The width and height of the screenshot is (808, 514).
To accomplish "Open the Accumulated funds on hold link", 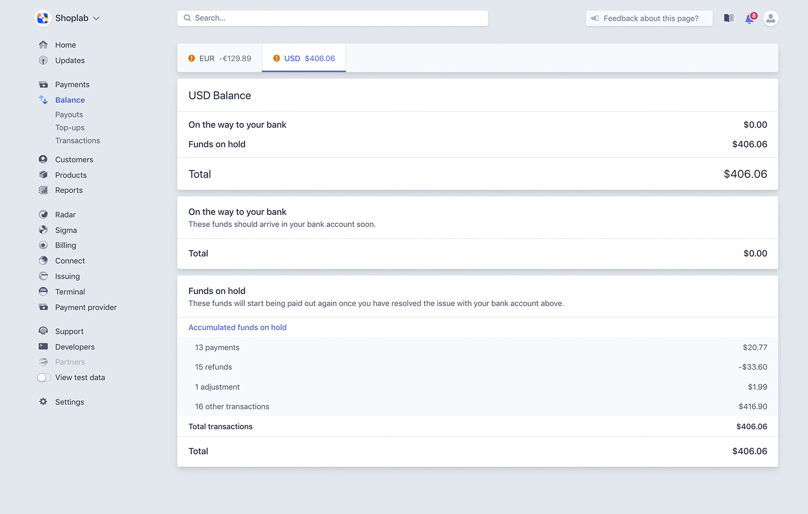I will 237,327.
